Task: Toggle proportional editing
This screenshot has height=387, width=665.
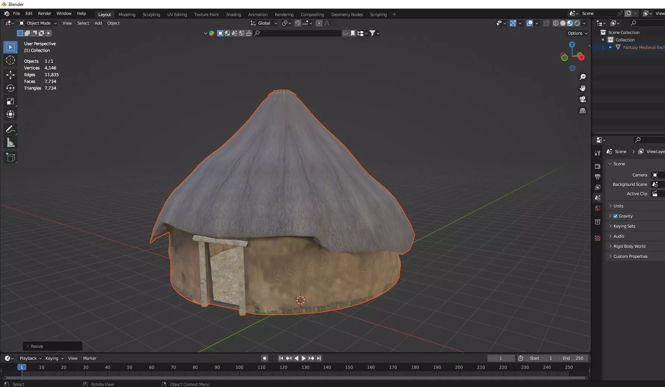Action: click(x=319, y=23)
